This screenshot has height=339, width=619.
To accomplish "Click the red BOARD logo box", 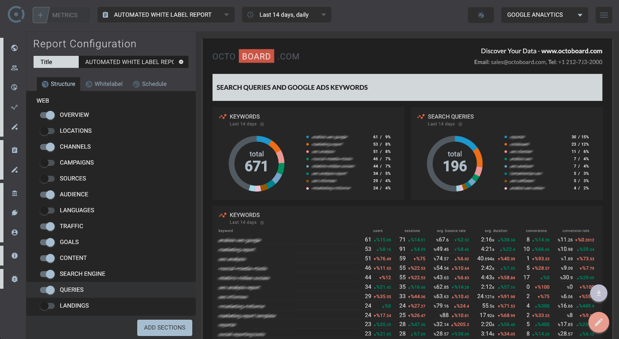I will (x=256, y=56).
